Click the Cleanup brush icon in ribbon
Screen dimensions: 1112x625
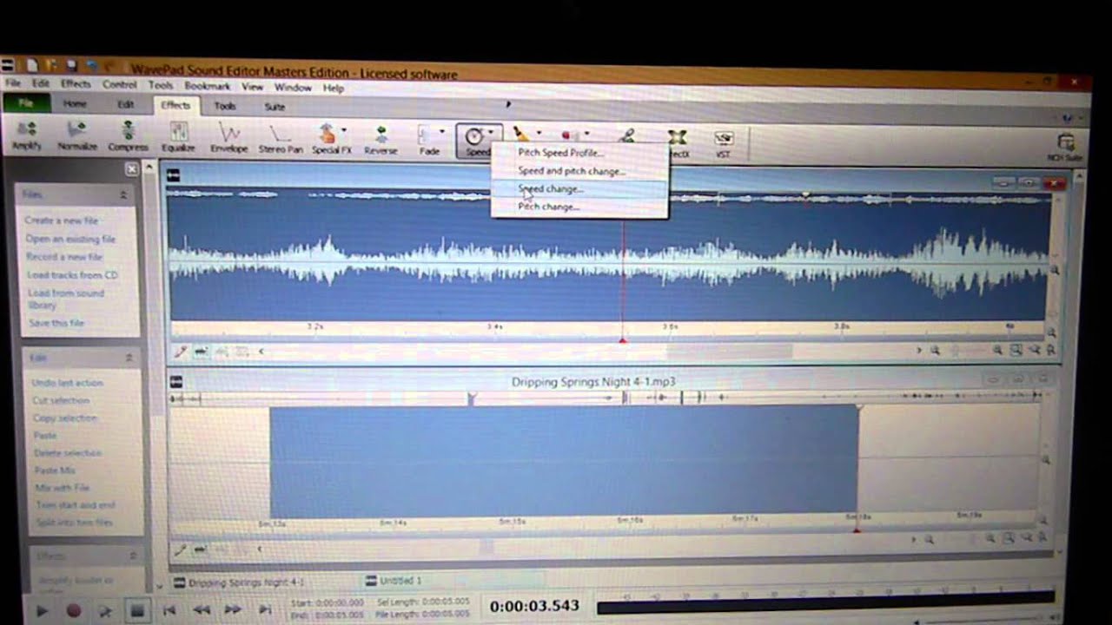pyautogui.click(x=520, y=134)
